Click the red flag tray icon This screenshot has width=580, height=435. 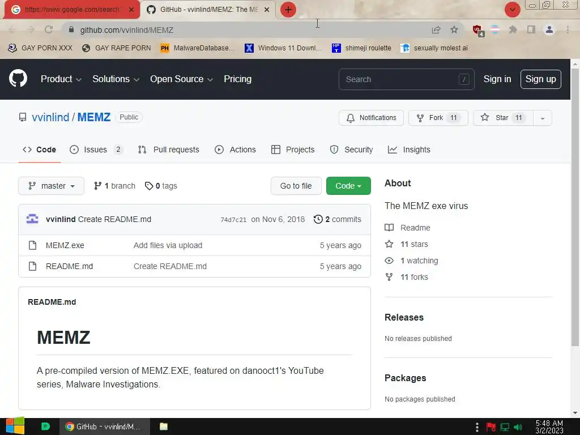[491, 427]
